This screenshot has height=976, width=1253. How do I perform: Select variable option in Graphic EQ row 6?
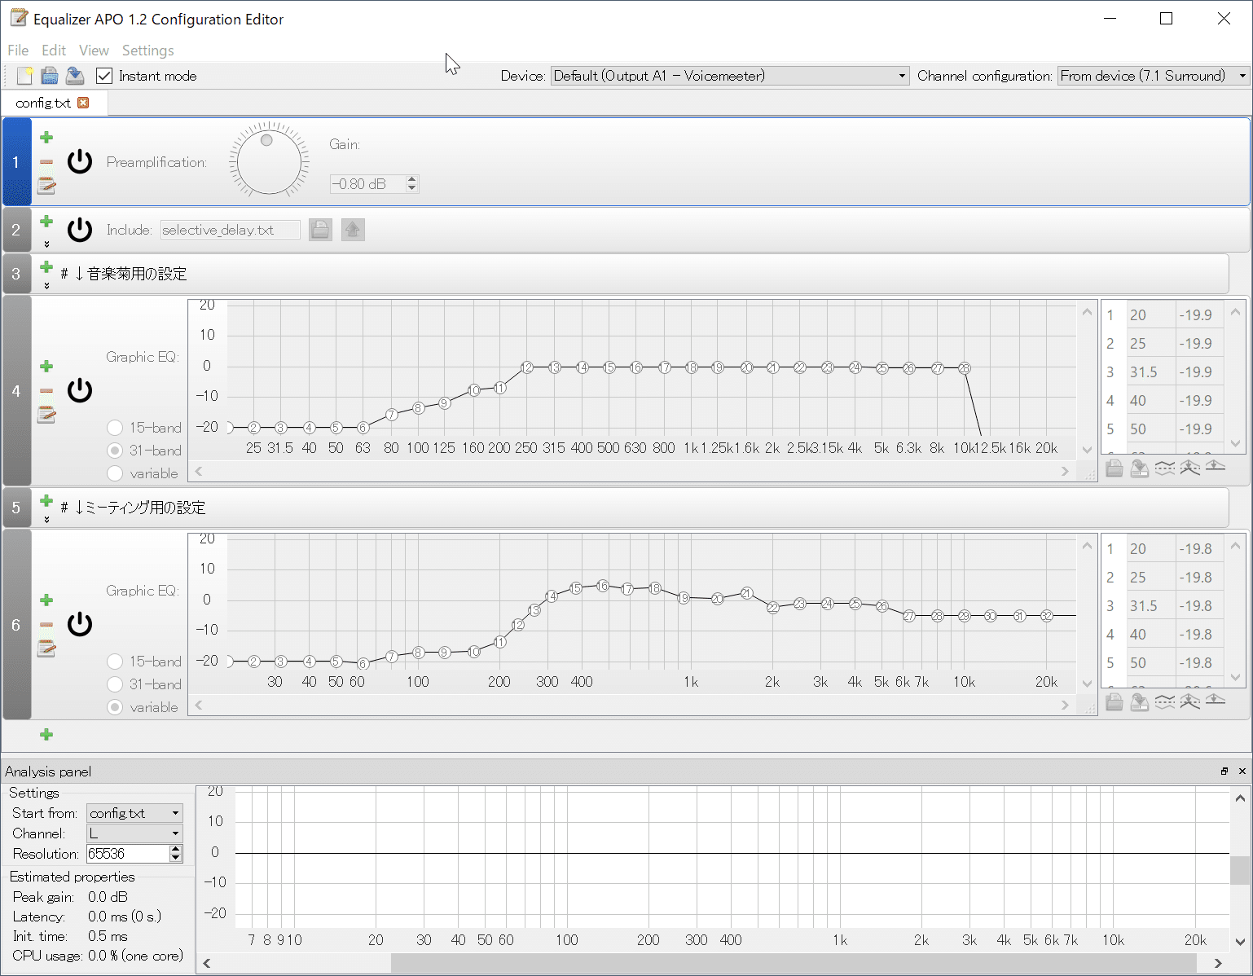point(115,707)
